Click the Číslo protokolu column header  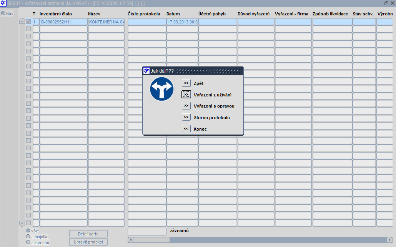[144, 14]
